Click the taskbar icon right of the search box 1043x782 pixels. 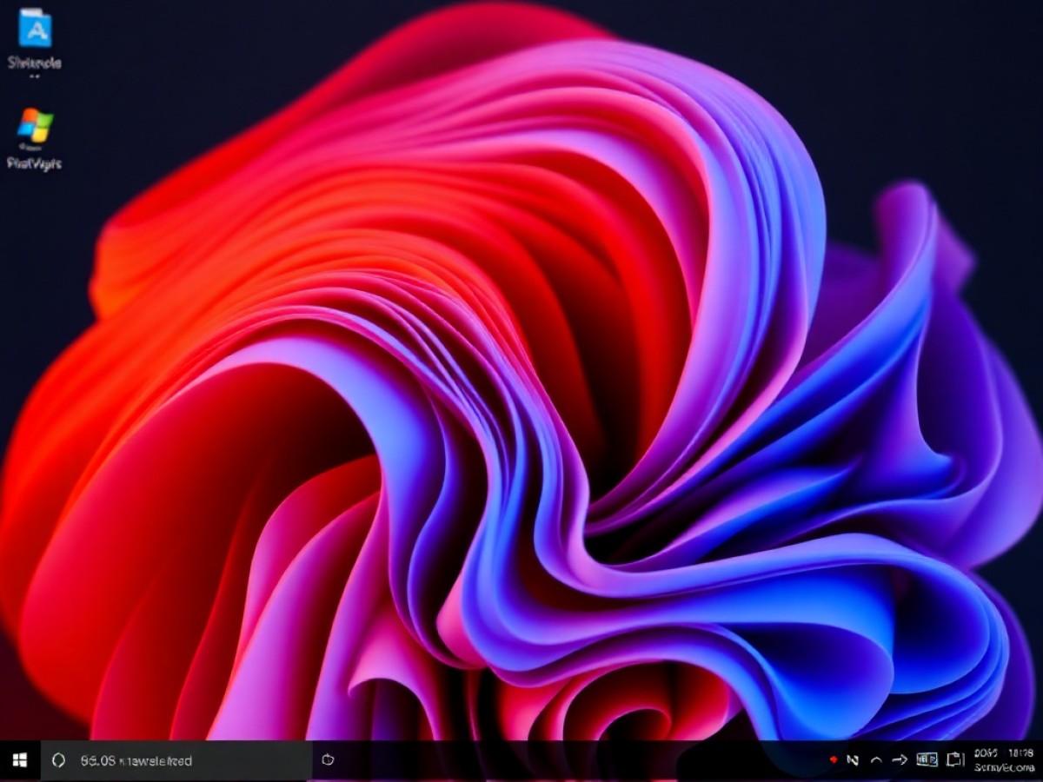pyautogui.click(x=328, y=760)
